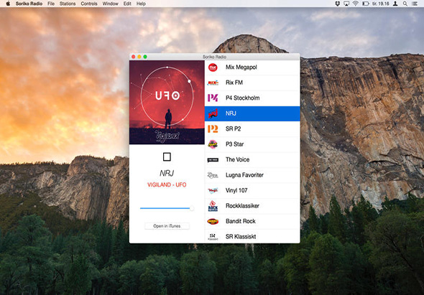
Task: Click the SR P2 orange logo icon
Action: [213, 129]
